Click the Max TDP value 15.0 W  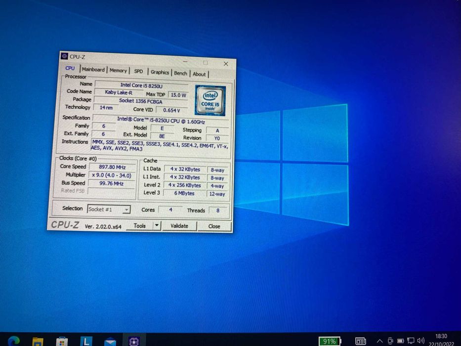pos(178,95)
